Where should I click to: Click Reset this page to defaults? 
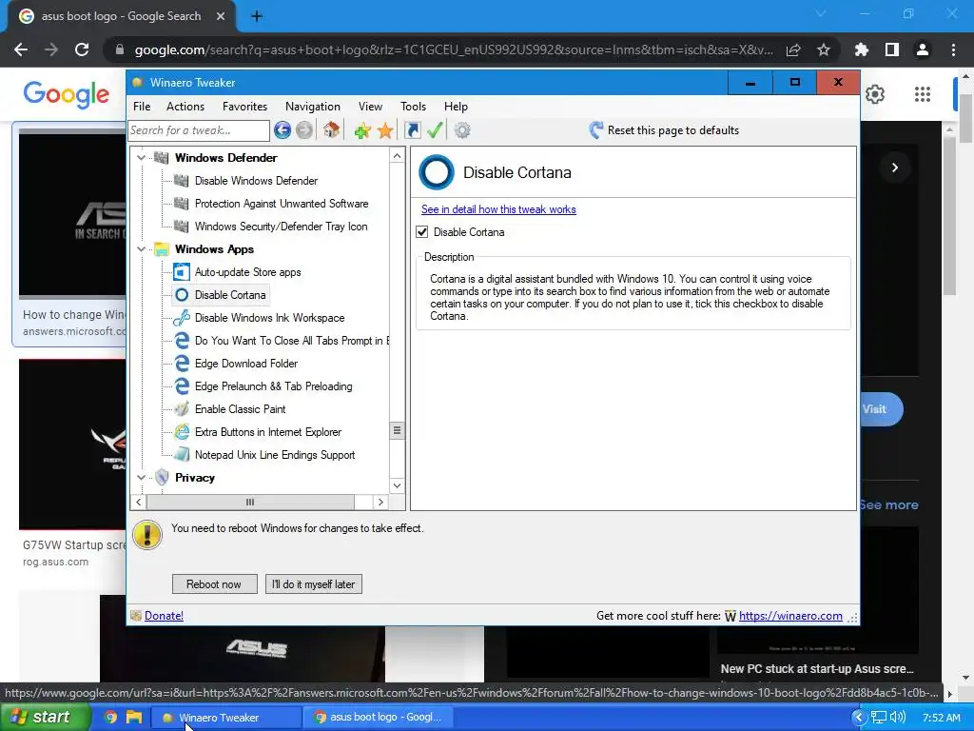(664, 129)
